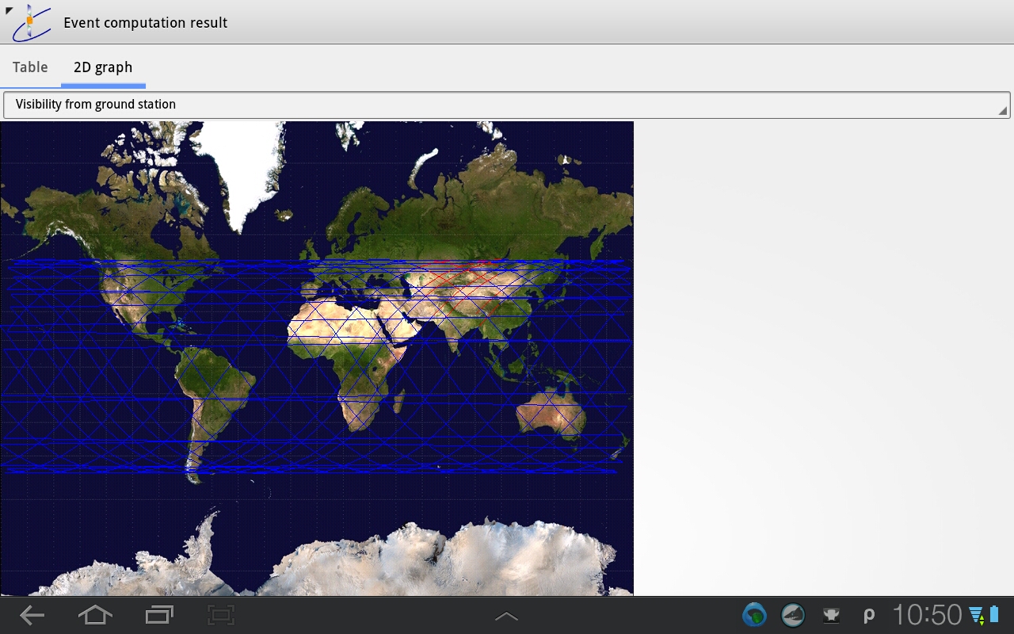Open the Visibility from ground station dropdown
The width and height of the screenshot is (1014, 634).
point(506,105)
